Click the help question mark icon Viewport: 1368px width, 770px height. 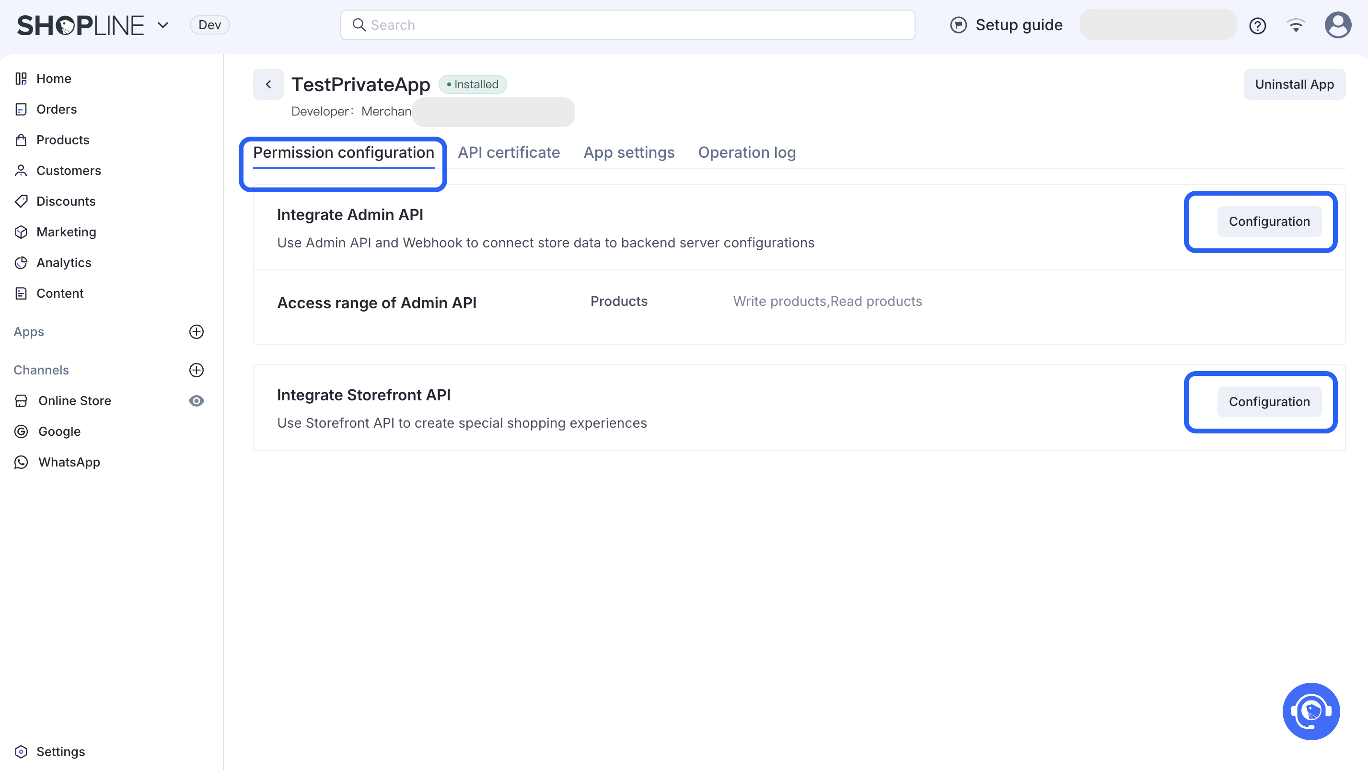pyautogui.click(x=1257, y=25)
